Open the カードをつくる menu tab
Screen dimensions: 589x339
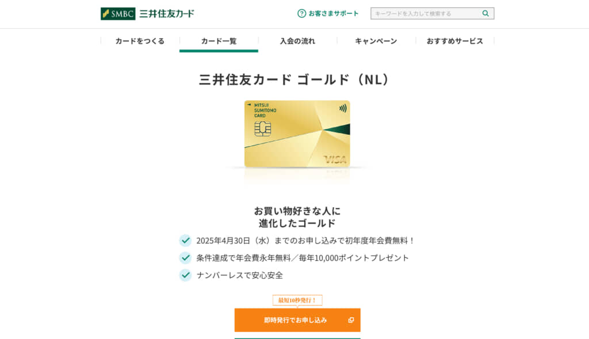click(140, 41)
